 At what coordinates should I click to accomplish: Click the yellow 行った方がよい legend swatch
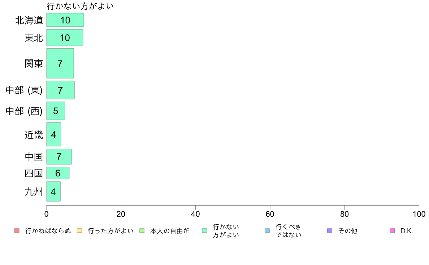tap(79, 230)
